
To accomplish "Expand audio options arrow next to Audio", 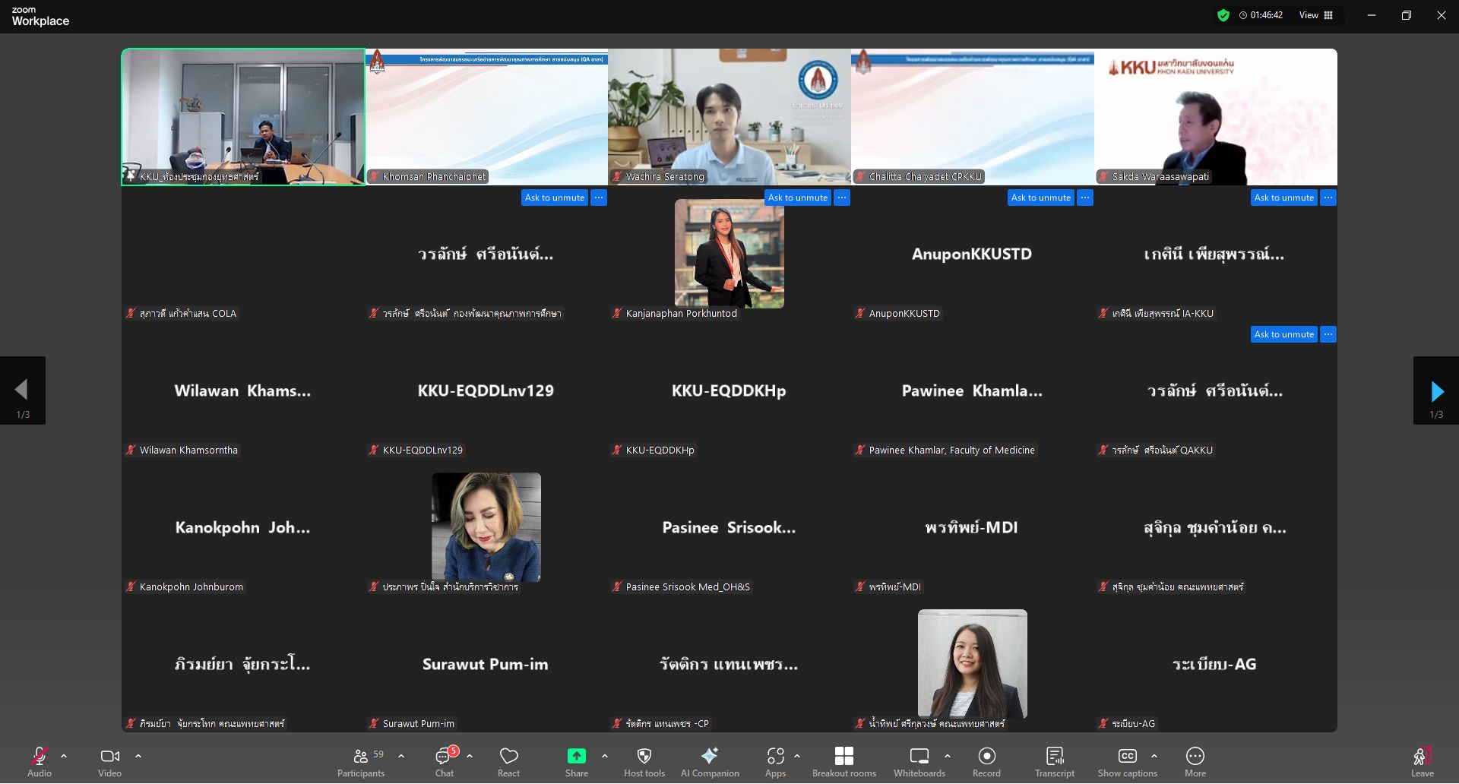I will (x=64, y=756).
